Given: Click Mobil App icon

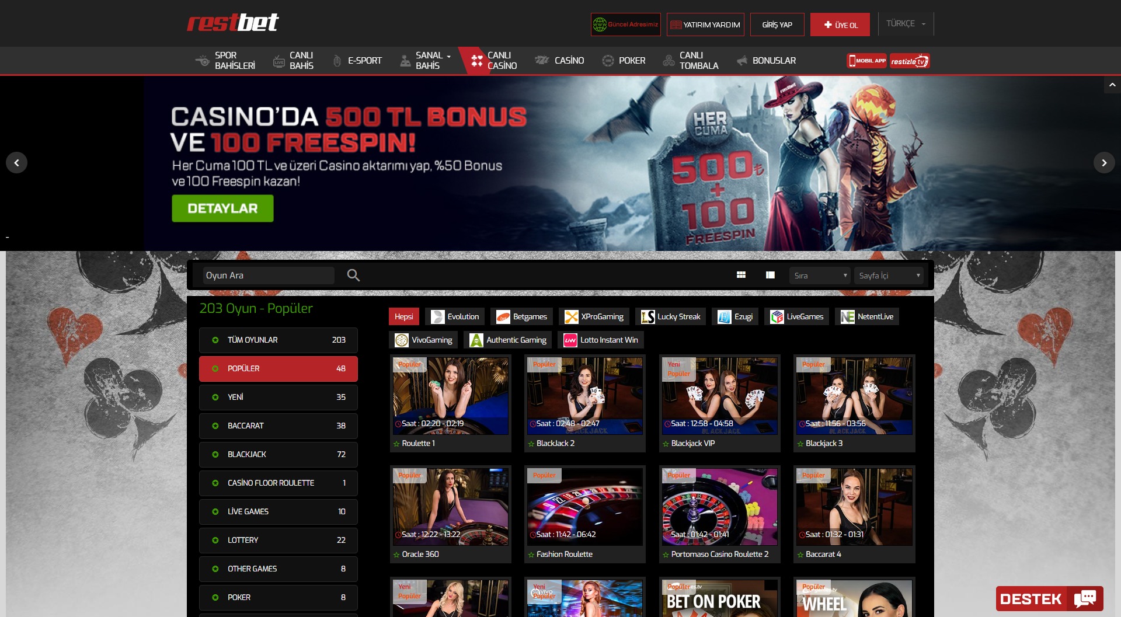Looking at the screenshot, I should [866, 61].
